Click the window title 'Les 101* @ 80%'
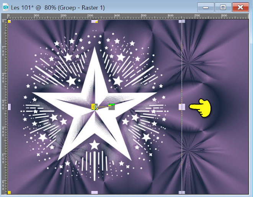The width and height of the screenshot is (253, 197). point(34,8)
